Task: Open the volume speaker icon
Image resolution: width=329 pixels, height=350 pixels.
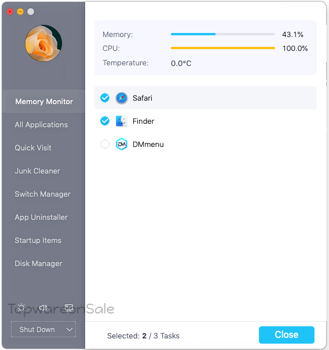Action: click(43, 308)
